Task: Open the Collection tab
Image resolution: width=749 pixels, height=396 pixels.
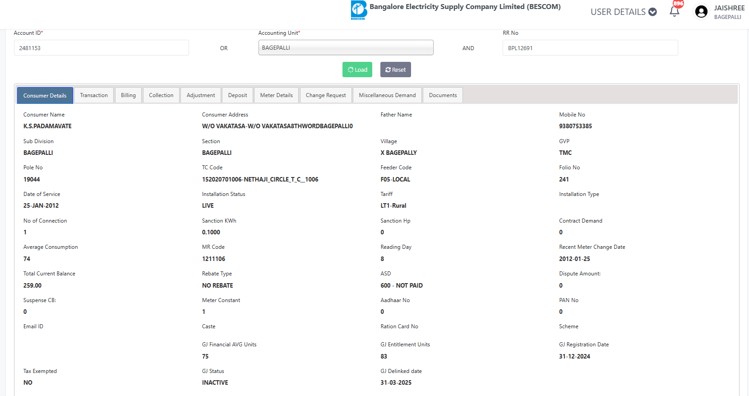Action: coord(161,95)
